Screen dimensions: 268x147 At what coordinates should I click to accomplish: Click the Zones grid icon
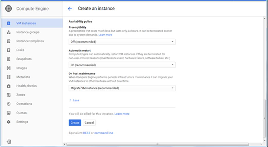coord(9,95)
